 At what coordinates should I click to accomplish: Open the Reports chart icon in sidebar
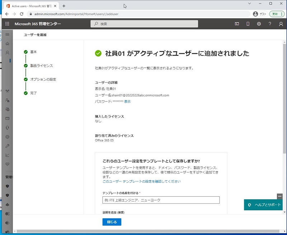[x=7, y=155]
